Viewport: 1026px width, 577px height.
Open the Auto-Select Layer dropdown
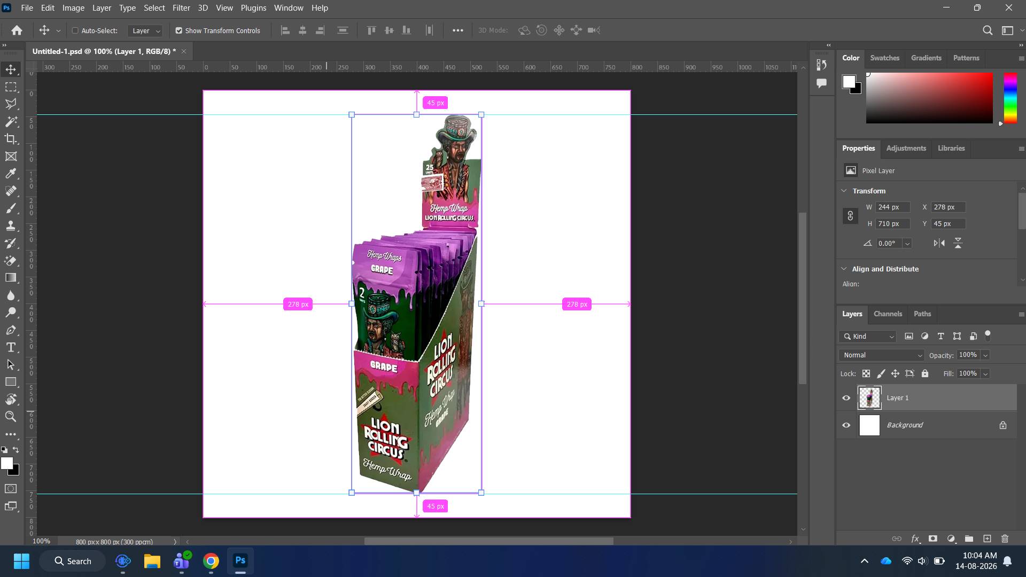(x=145, y=30)
